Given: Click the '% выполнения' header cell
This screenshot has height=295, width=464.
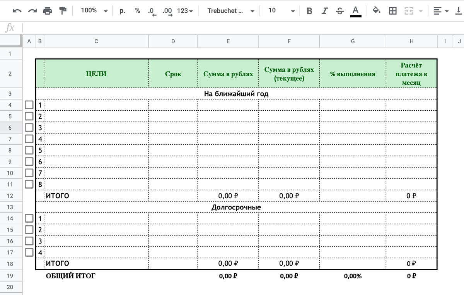Looking at the screenshot, I should (x=353, y=74).
